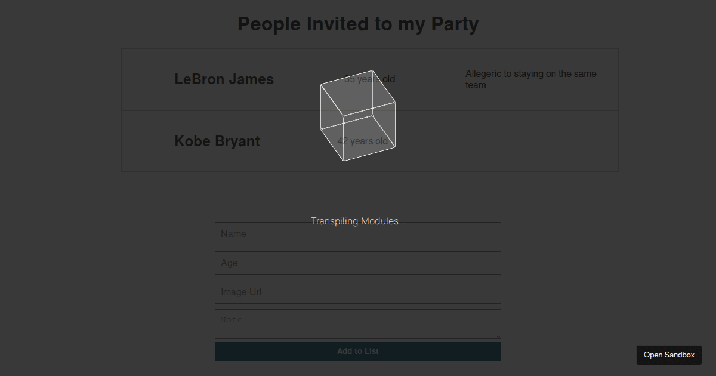Image resolution: width=716 pixels, height=376 pixels.
Task: Click the word team in LeBron's note
Action: pos(476,85)
